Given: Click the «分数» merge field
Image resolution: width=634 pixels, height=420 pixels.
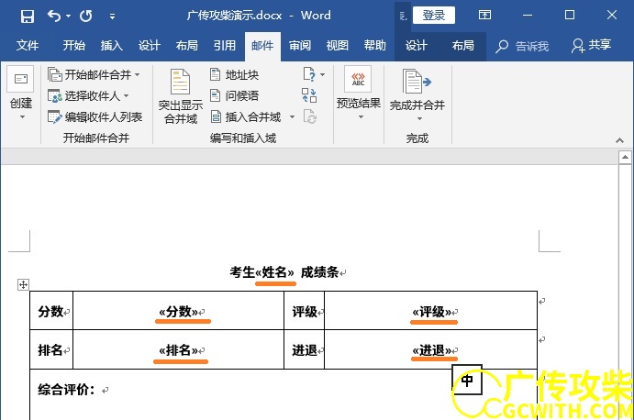Looking at the screenshot, I should 178,312.
